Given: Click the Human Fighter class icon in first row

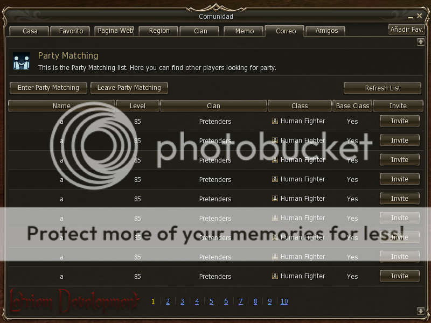Looking at the screenshot, I should click(x=275, y=121).
